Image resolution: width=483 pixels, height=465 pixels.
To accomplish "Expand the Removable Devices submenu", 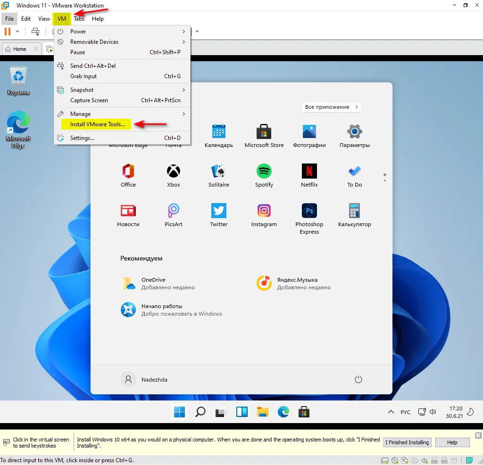I will 122,42.
